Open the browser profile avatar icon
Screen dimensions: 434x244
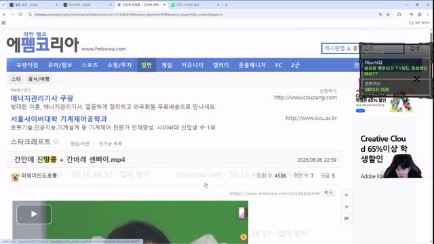(x=420, y=14)
